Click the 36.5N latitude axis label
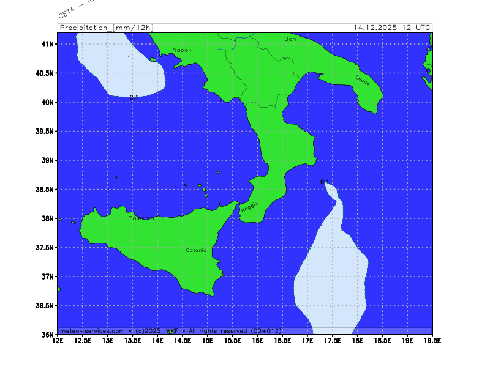This screenshot has height=367, width=490. tap(45, 306)
